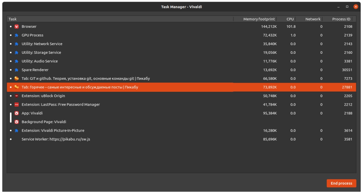Click puzzle icon beside Vivaldi Picture-In-Picture

coord(16,131)
